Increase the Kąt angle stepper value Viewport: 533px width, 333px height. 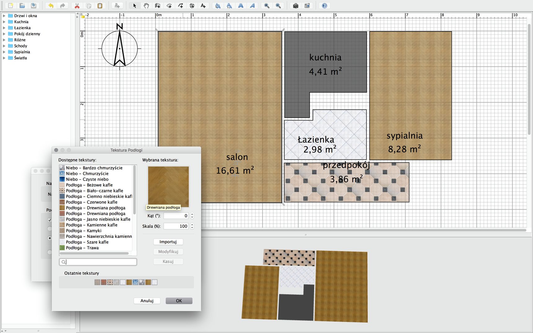coord(192,214)
